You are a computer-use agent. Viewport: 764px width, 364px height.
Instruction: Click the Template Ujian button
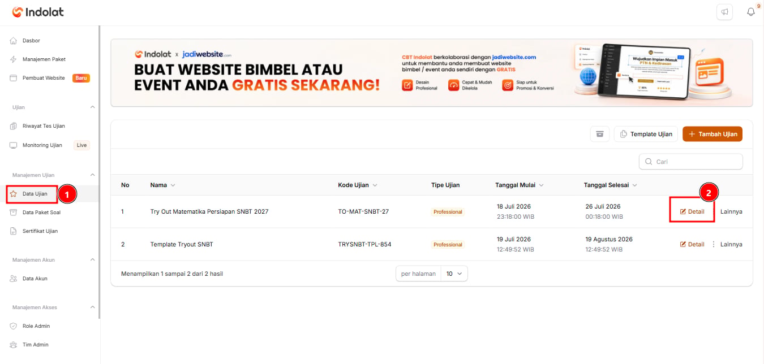coord(646,134)
